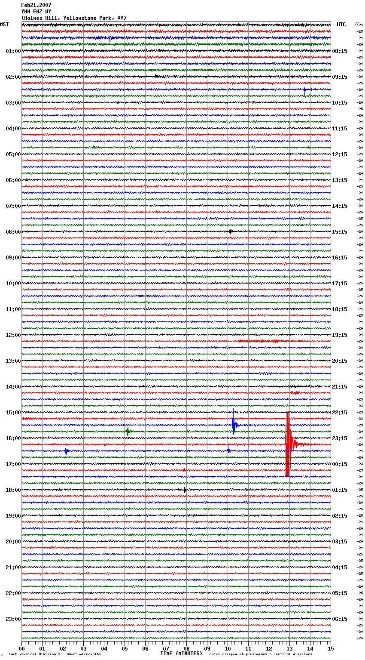Click minute 13 on the bottom axis
Image resolution: width=365 pixels, height=660 pixels.
[289, 648]
